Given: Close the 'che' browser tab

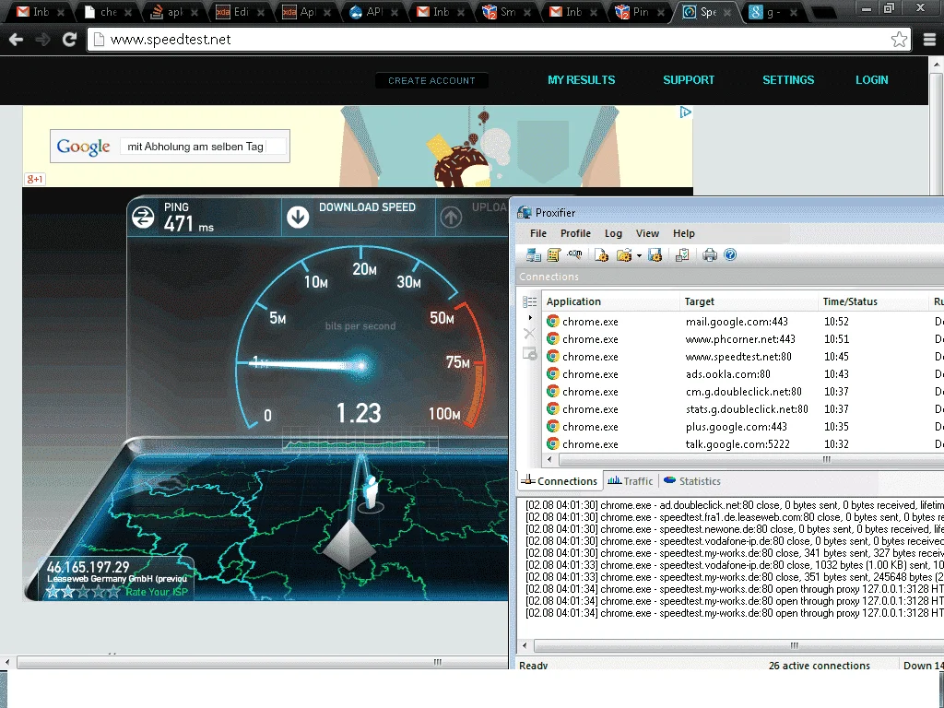Looking at the screenshot, I should (127, 12).
